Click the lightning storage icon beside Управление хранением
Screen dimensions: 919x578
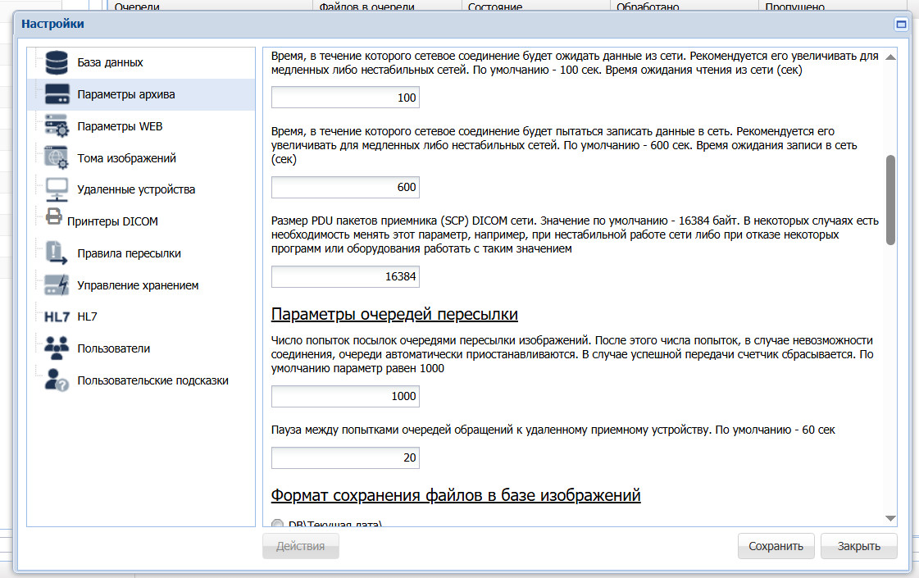[x=57, y=284]
